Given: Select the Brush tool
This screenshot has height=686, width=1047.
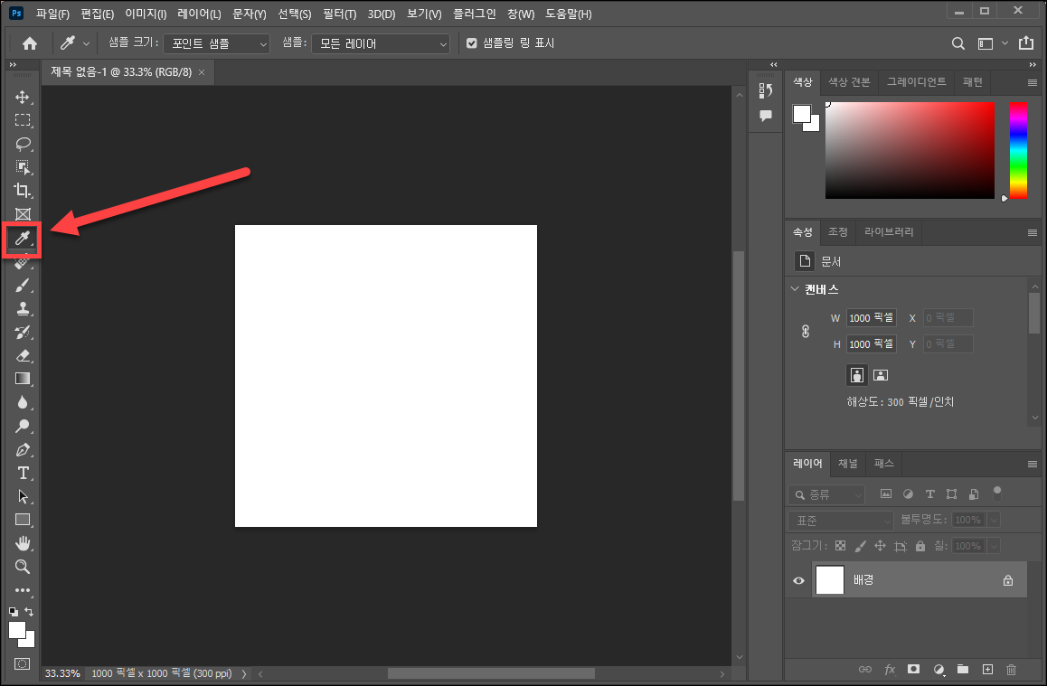Looking at the screenshot, I should pyautogui.click(x=23, y=286).
